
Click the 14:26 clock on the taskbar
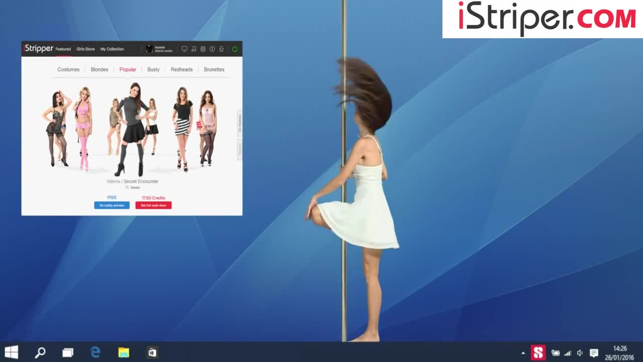[x=620, y=348]
